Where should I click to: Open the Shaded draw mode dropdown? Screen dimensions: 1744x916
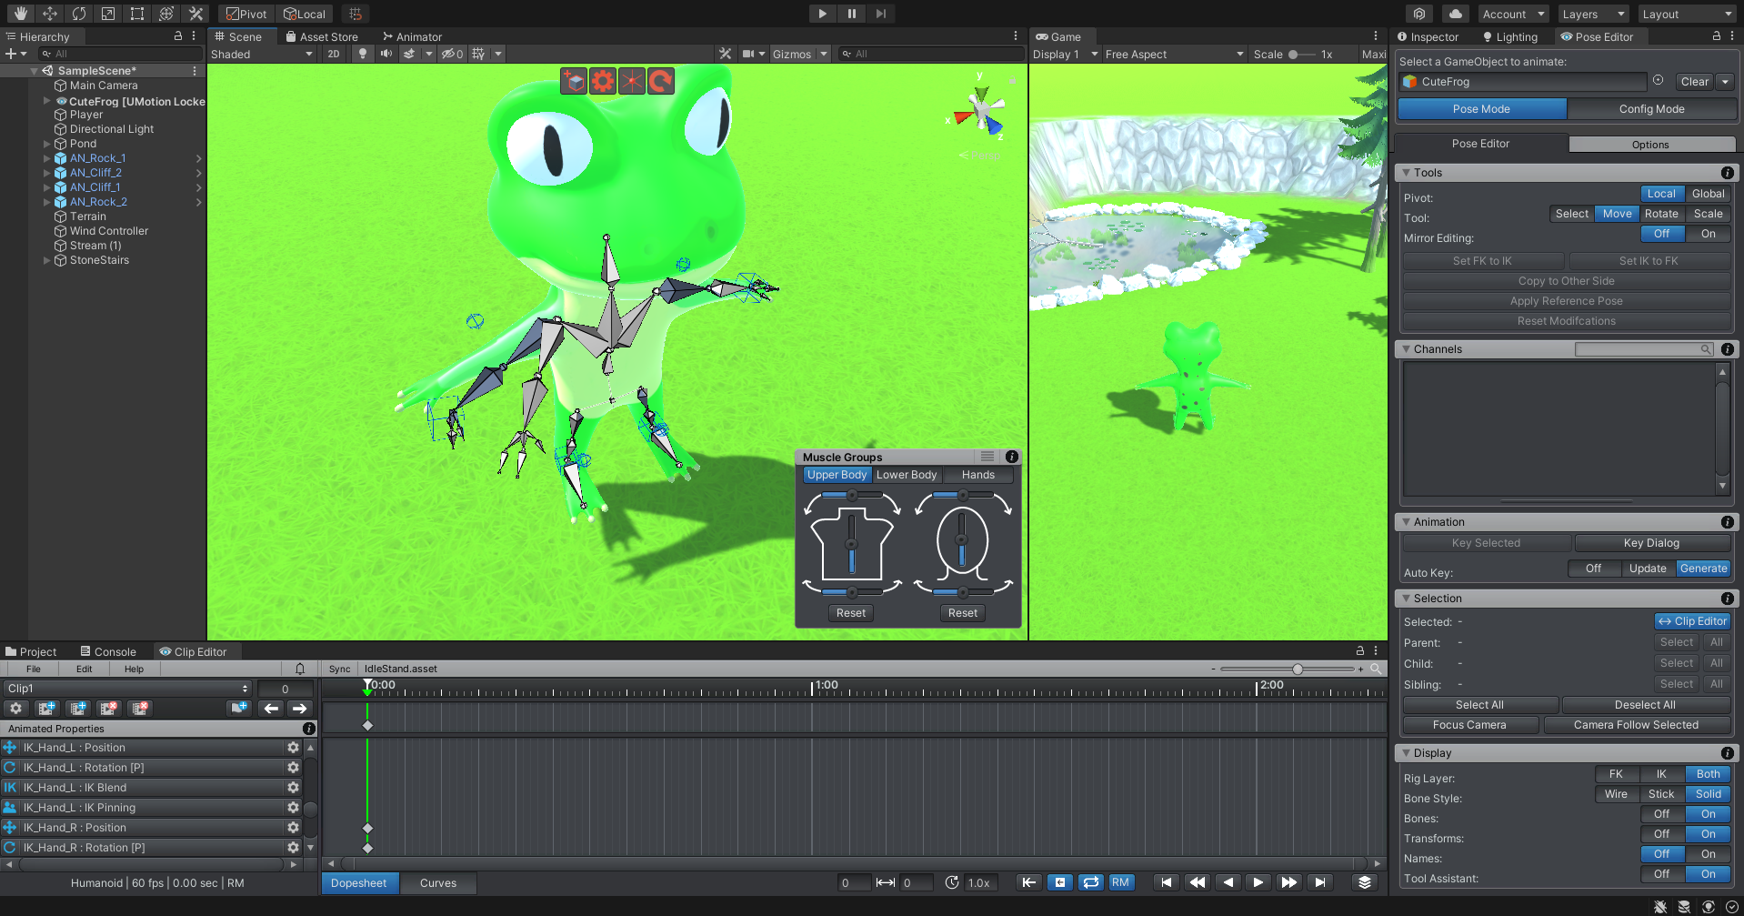point(262,54)
